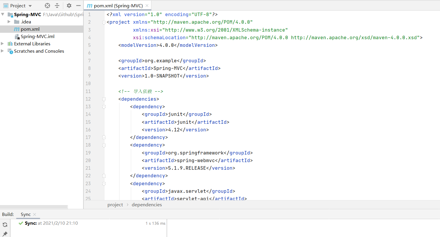The height and width of the screenshot is (237, 440).
Task: Collapse the Spring-MVC project root
Action: coord(3,14)
